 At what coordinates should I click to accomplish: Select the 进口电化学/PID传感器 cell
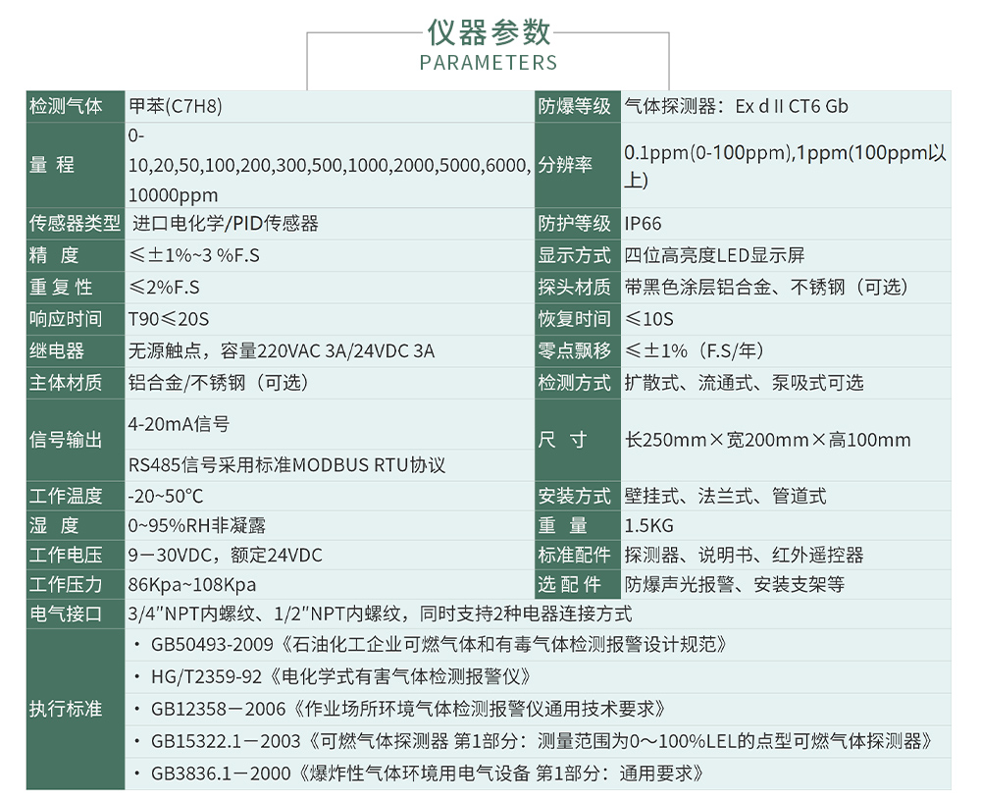[x=226, y=223]
